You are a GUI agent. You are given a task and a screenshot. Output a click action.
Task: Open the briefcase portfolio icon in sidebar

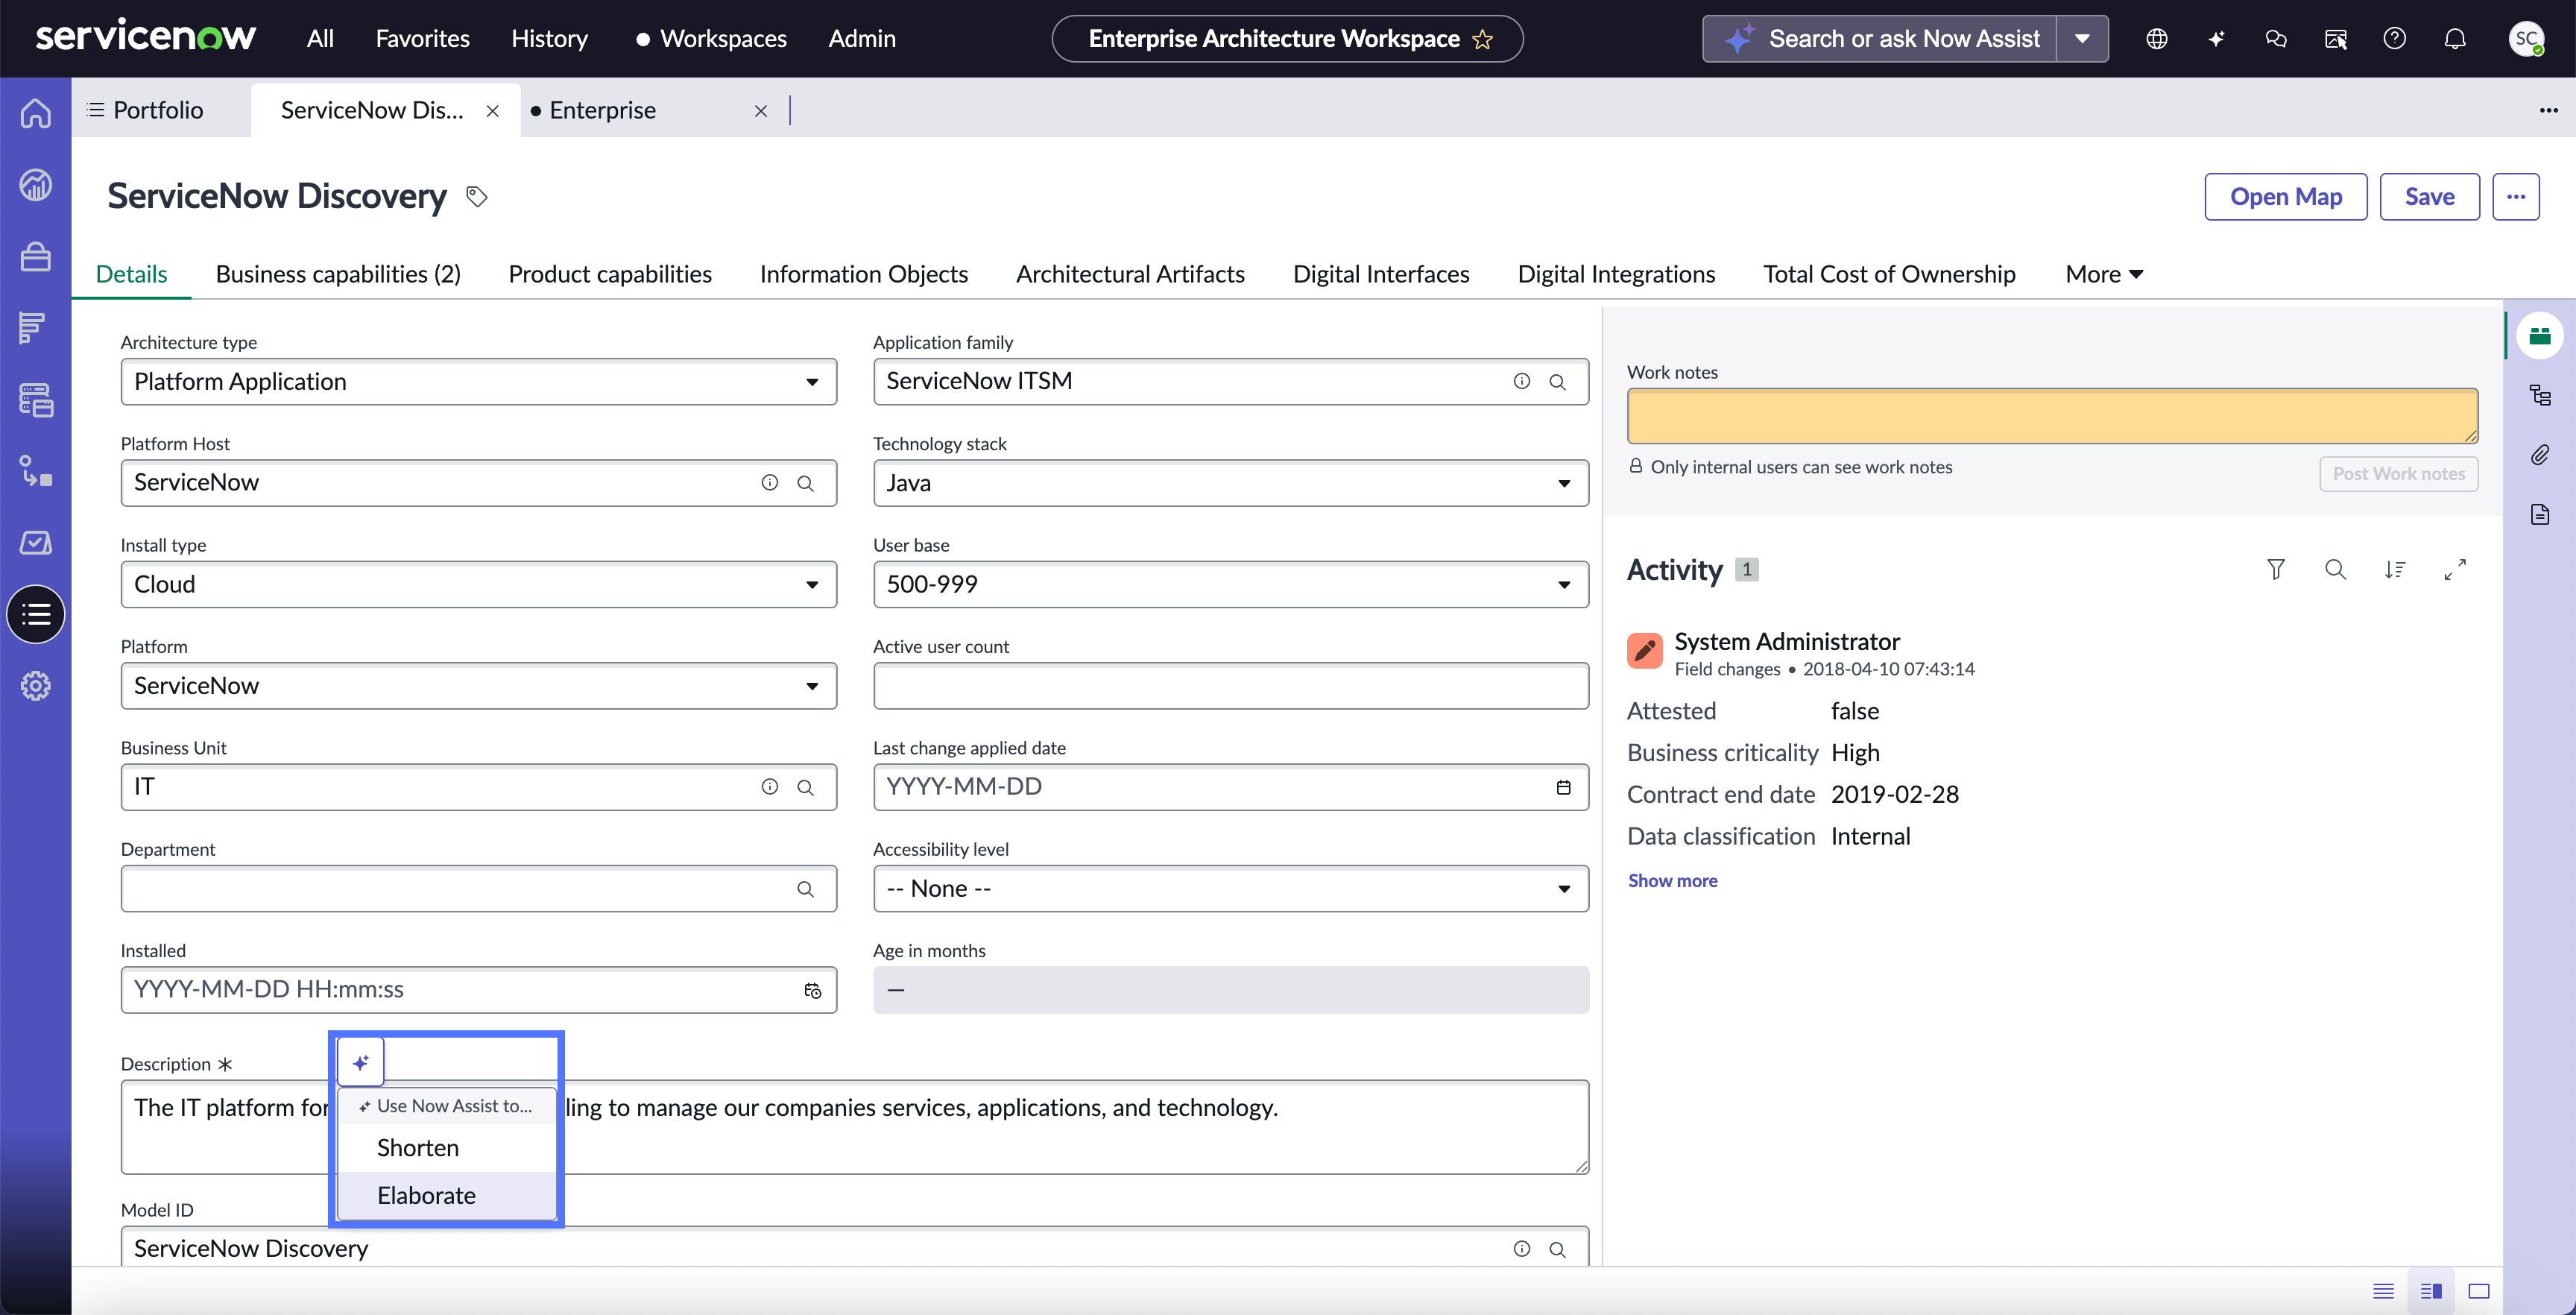pyautogui.click(x=36, y=257)
